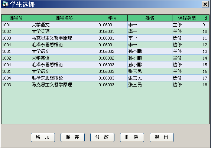This screenshot has height=148, width=211.
Task: Click the 学号 column header
Action: (x=113, y=18)
